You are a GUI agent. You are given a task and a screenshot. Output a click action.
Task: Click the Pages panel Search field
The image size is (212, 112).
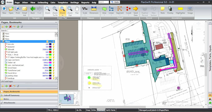point(33,30)
